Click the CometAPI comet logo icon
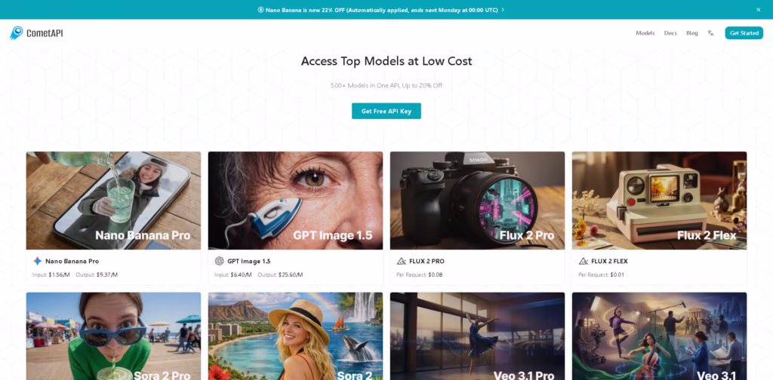This screenshot has width=773, height=380. 17,33
